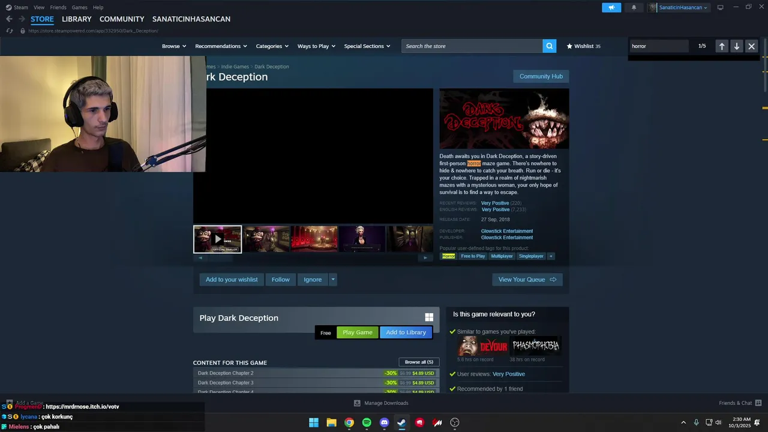
Task: Click Browse all (5) button
Action: 419,362
